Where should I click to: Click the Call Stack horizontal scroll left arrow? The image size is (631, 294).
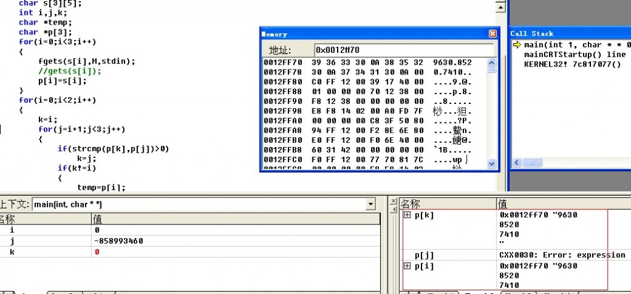pos(517,162)
